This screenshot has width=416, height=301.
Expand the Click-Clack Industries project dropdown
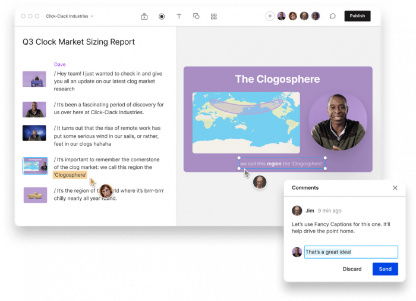click(70, 16)
